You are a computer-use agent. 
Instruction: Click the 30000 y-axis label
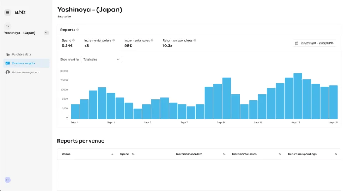(64, 71)
